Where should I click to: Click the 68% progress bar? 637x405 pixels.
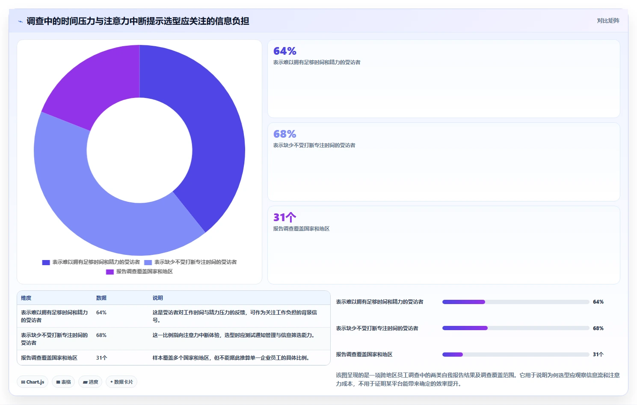click(x=516, y=328)
